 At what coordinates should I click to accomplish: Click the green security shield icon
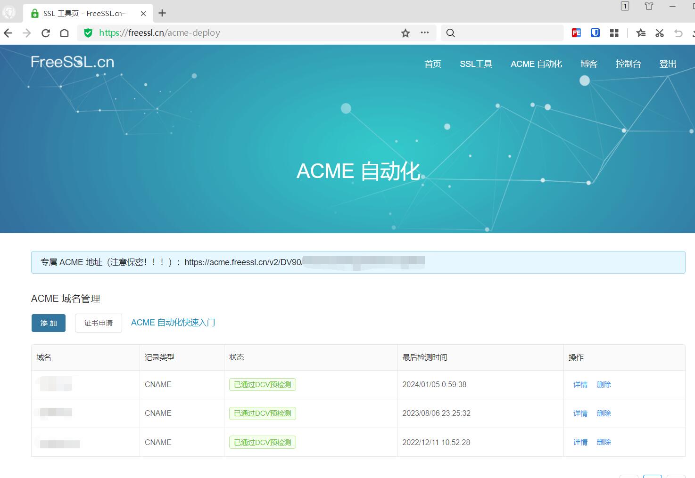(88, 33)
